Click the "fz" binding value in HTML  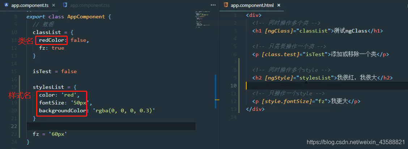tap(321, 101)
